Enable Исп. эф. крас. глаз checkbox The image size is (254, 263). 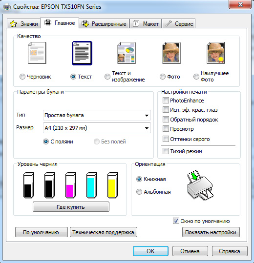tap(166, 110)
